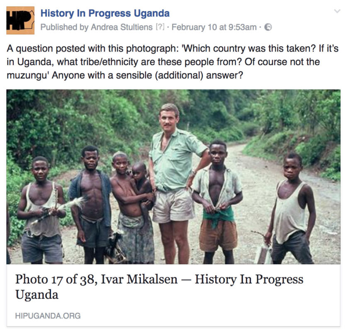Open the HIP page profile picture
345x332 pixels.
pos(20,20)
